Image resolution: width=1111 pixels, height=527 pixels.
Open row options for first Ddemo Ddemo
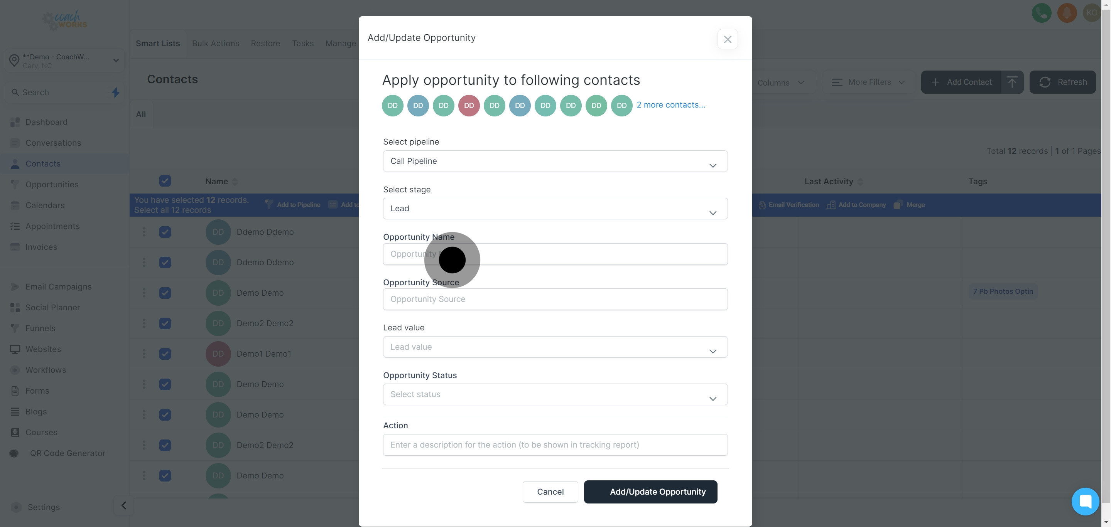click(144, 232)
